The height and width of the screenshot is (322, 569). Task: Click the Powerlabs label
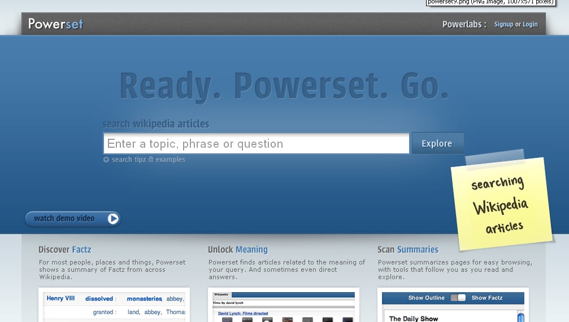coord(464,24)
